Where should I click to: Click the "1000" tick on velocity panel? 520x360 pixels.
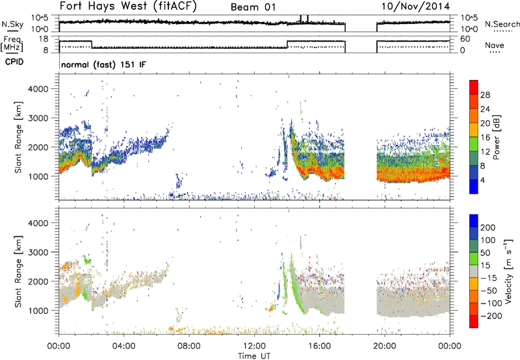(x=38, y=311)
